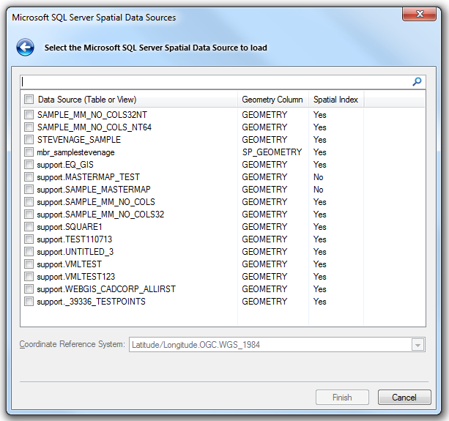
Task: Open the Coordinate Reference System dropdown arrow
Action: pos(418,345)
